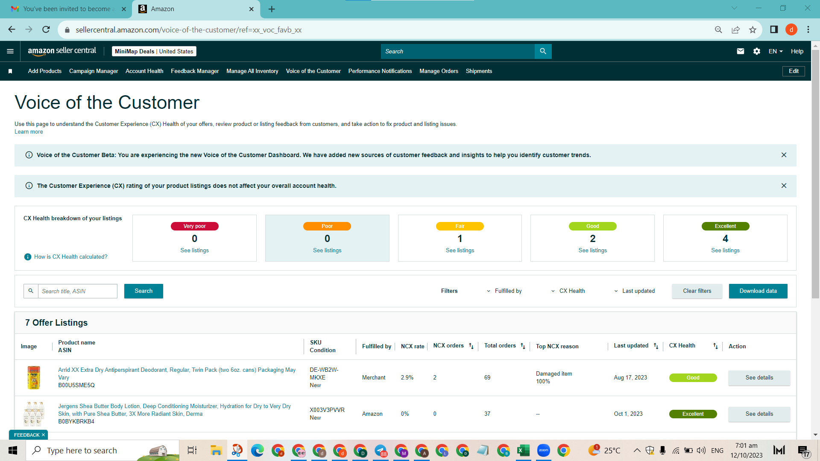
Task: Open the settings gear icon
Action: pyautogui.click(x=757, y=51)
